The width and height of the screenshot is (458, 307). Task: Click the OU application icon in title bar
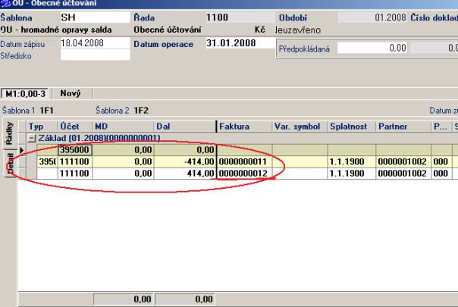click(6, 5)
